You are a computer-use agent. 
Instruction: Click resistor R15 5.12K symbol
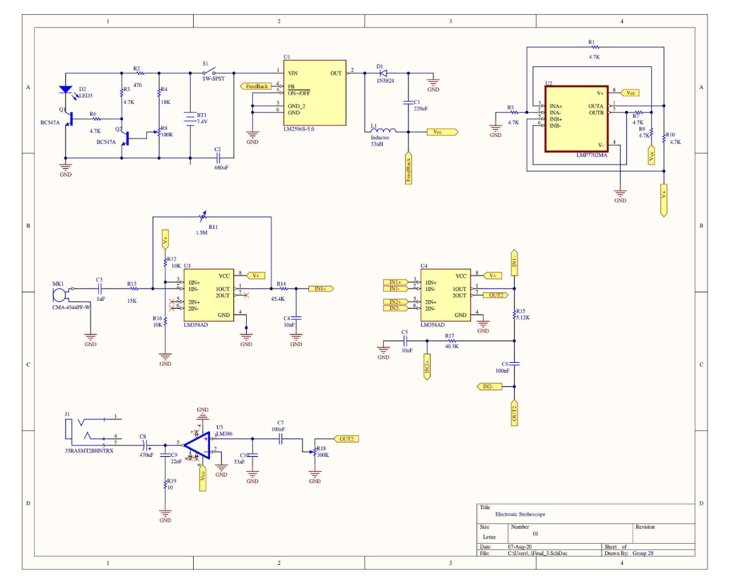[514, 314]
